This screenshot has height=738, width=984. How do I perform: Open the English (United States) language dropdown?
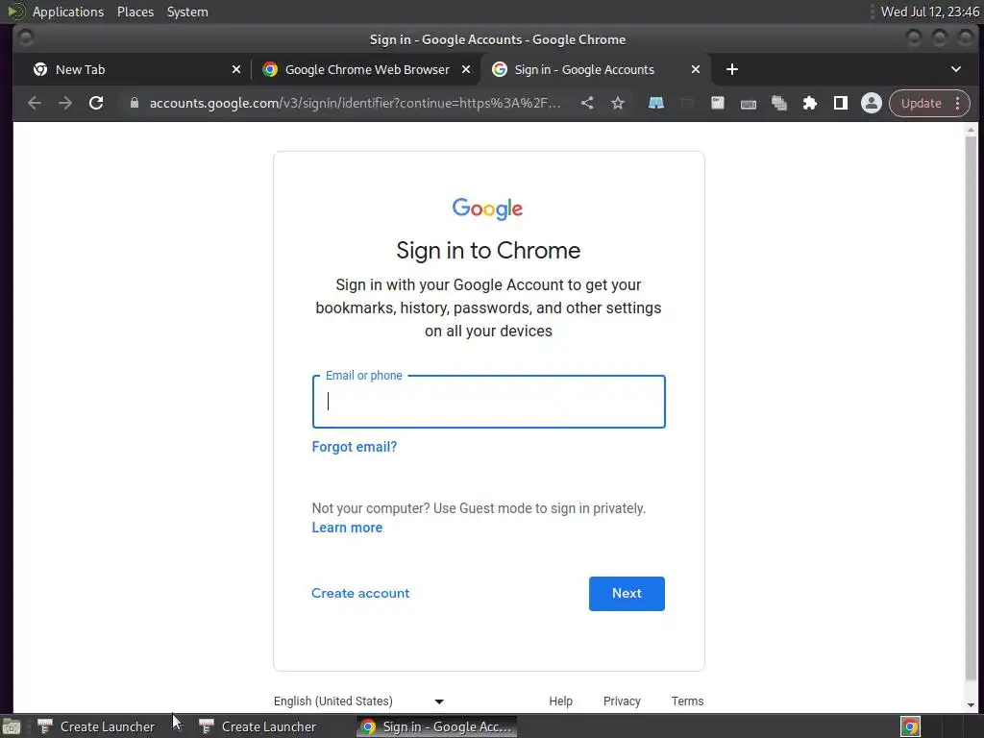point(359,701)
